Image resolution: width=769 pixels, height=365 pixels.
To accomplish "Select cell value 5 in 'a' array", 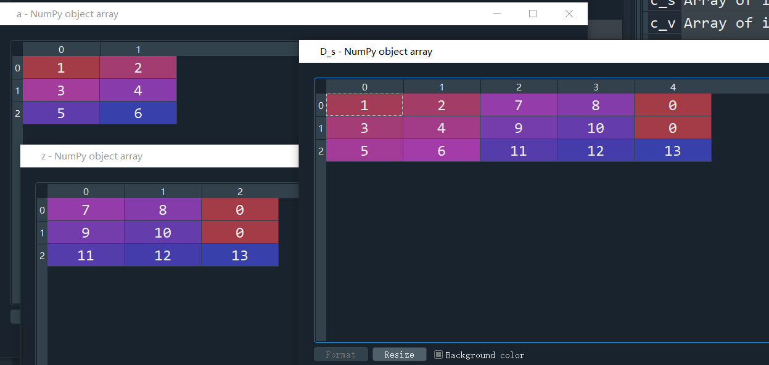I will click(x=61, y=113).
